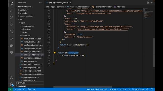This screenshot has height=91, width=163.
Task: Click the Explorer more actions ellipsis
Action: click(40, 3)
